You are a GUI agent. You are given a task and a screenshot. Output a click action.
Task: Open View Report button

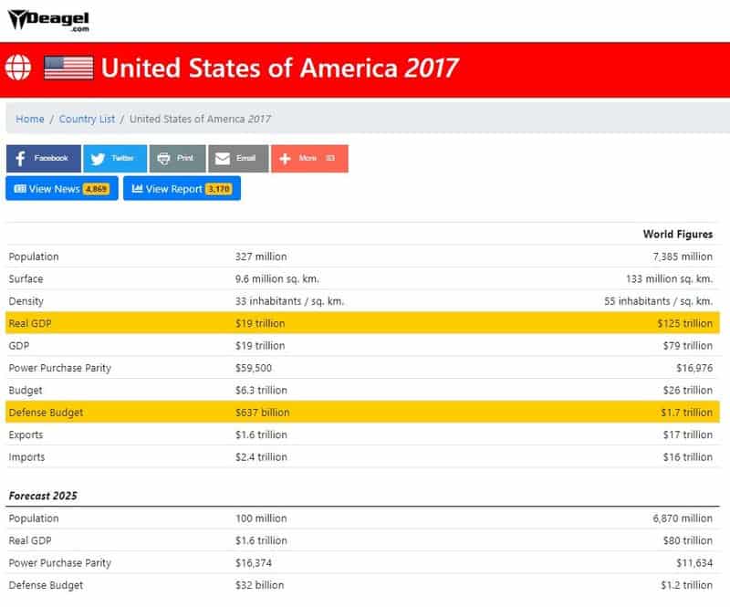click(x=181, y=189)
